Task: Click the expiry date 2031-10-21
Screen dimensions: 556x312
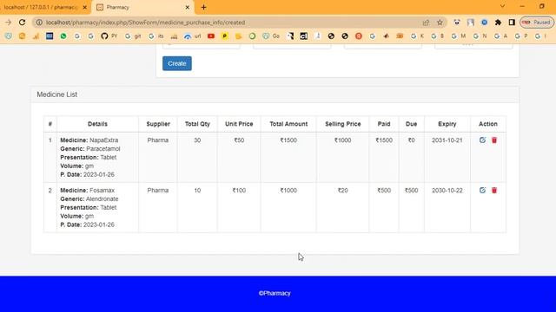Action: pyautogui.click(x=447, y=140)
